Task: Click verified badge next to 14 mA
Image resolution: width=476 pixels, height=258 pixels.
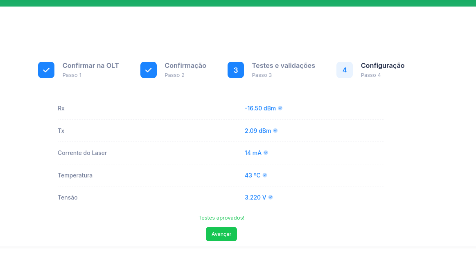Action: click(266, 153)
